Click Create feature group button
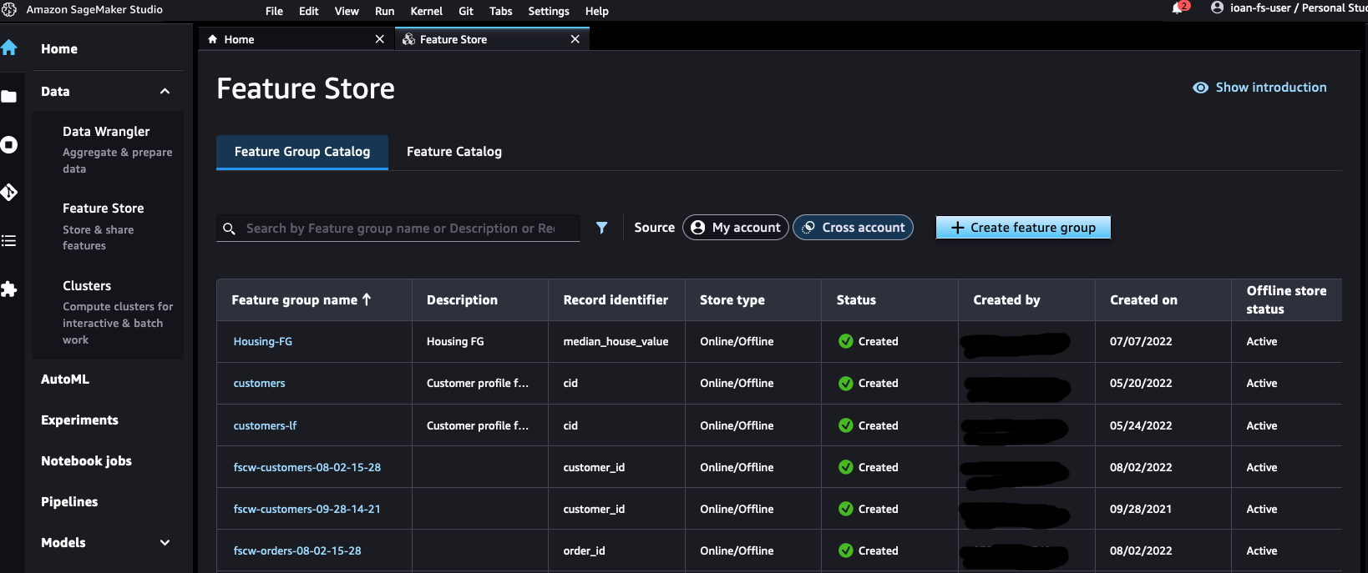Image resolution: width=1368 pixels, height=573 pixels. click(x=1023, y=228)
